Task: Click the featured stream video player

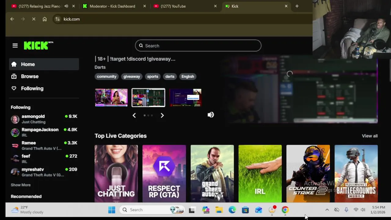Action: click(299, 89)
